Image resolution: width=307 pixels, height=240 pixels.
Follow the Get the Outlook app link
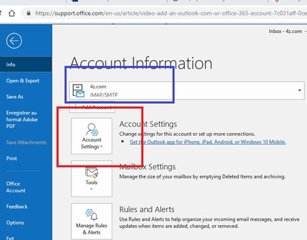coord(208,142)
